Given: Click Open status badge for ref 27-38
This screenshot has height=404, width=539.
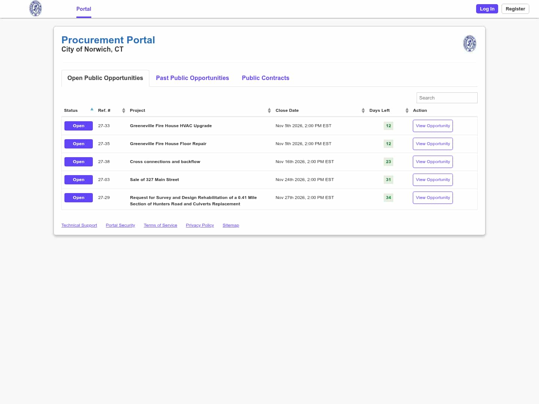Looking at the screenshot, I should point(79,162).
